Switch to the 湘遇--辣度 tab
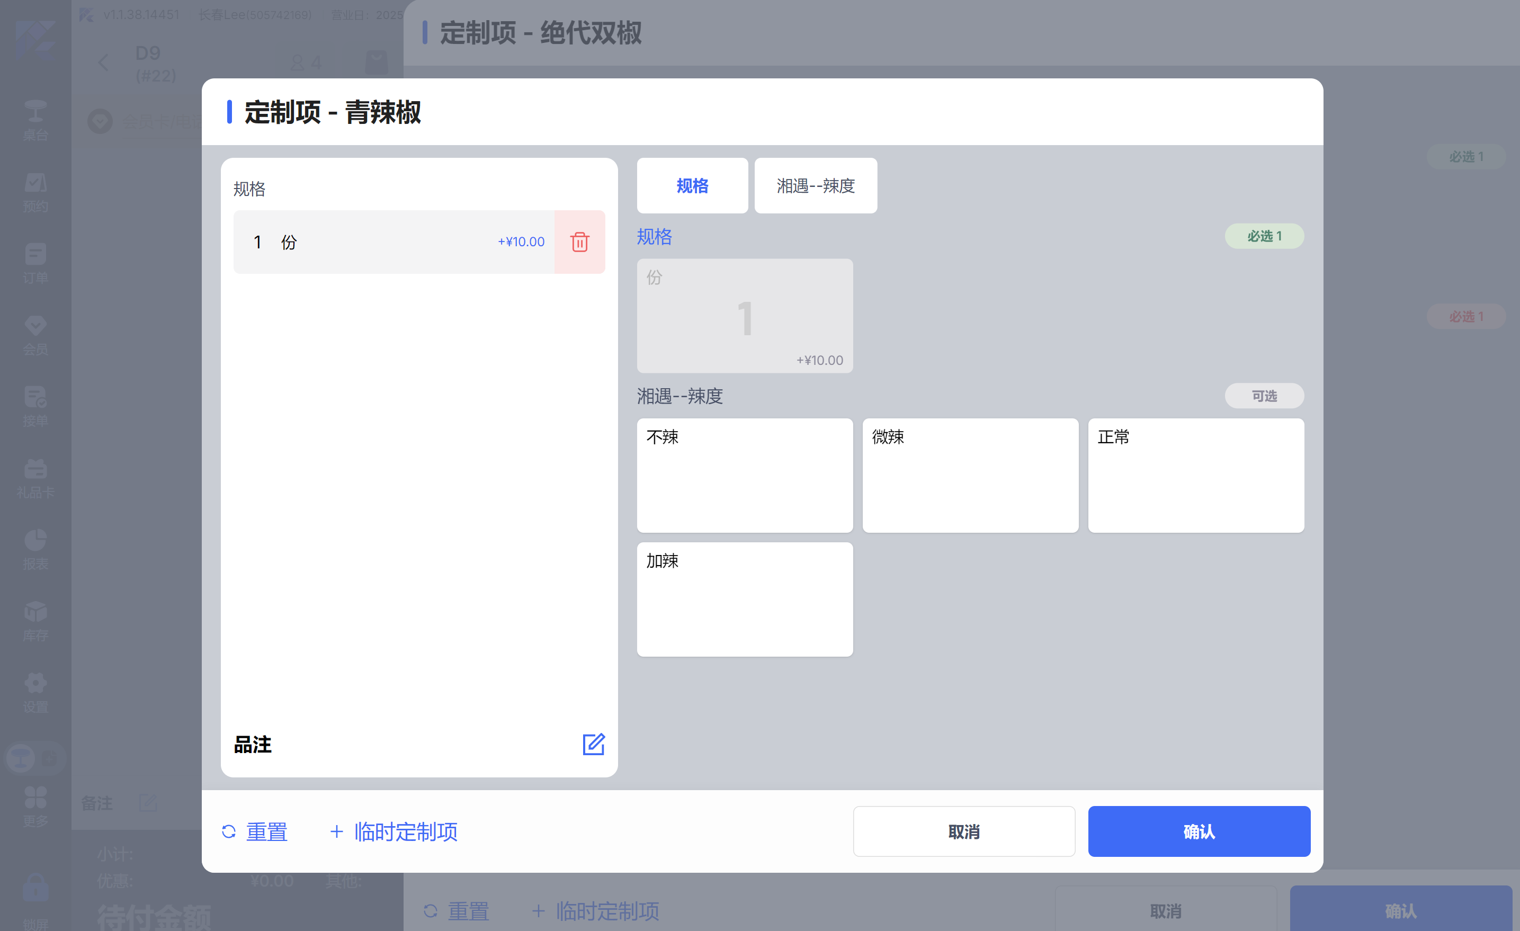Image resolution: width=1520 pixels, height=931 pixels. click(x=815, y=186)
